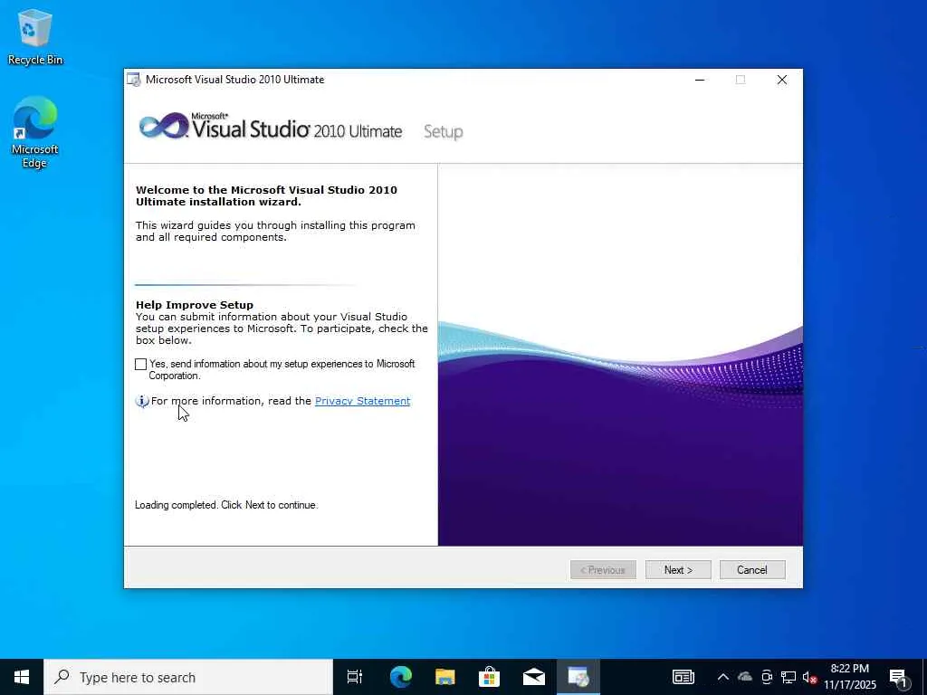Click the Visual Studio setup title bar icon
927x695 pixels.
134,80
